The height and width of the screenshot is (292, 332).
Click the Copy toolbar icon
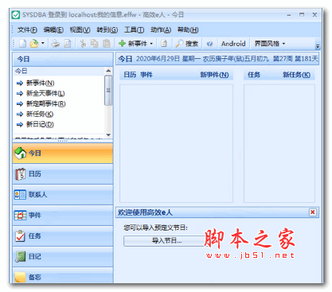[95, 44]
